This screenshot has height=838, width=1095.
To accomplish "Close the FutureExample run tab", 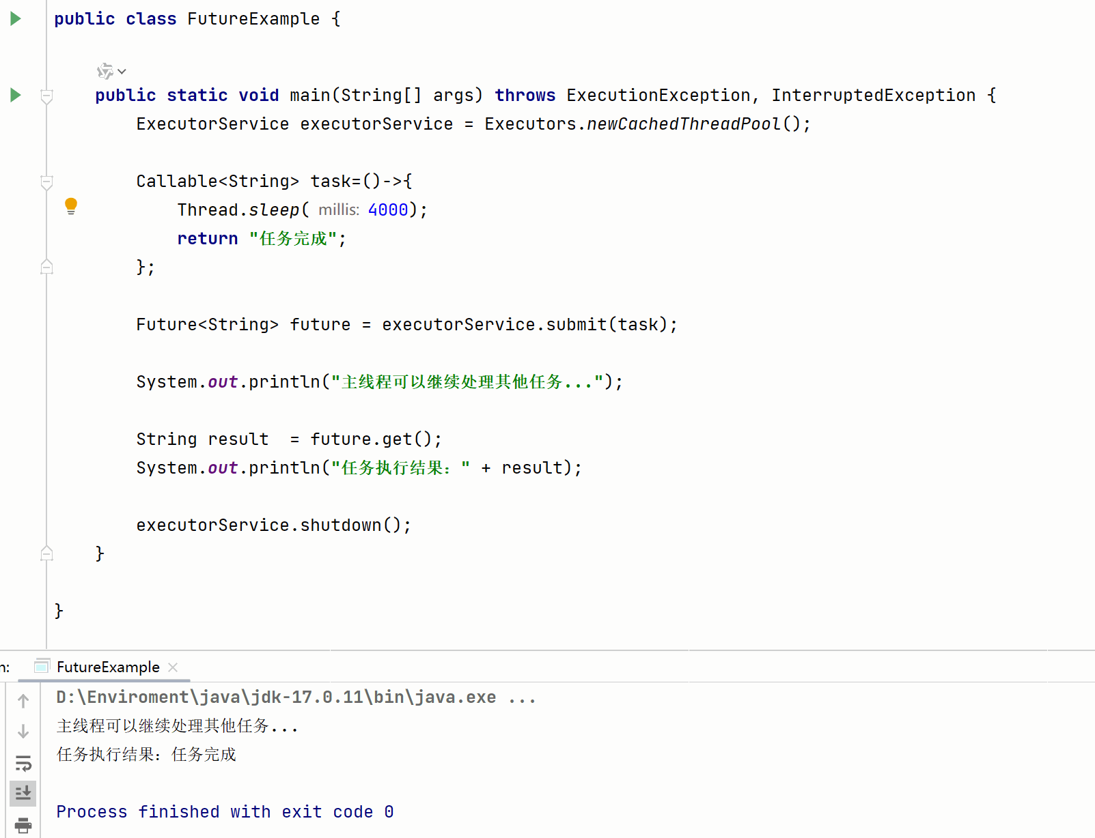I will [x=173, y=667].
